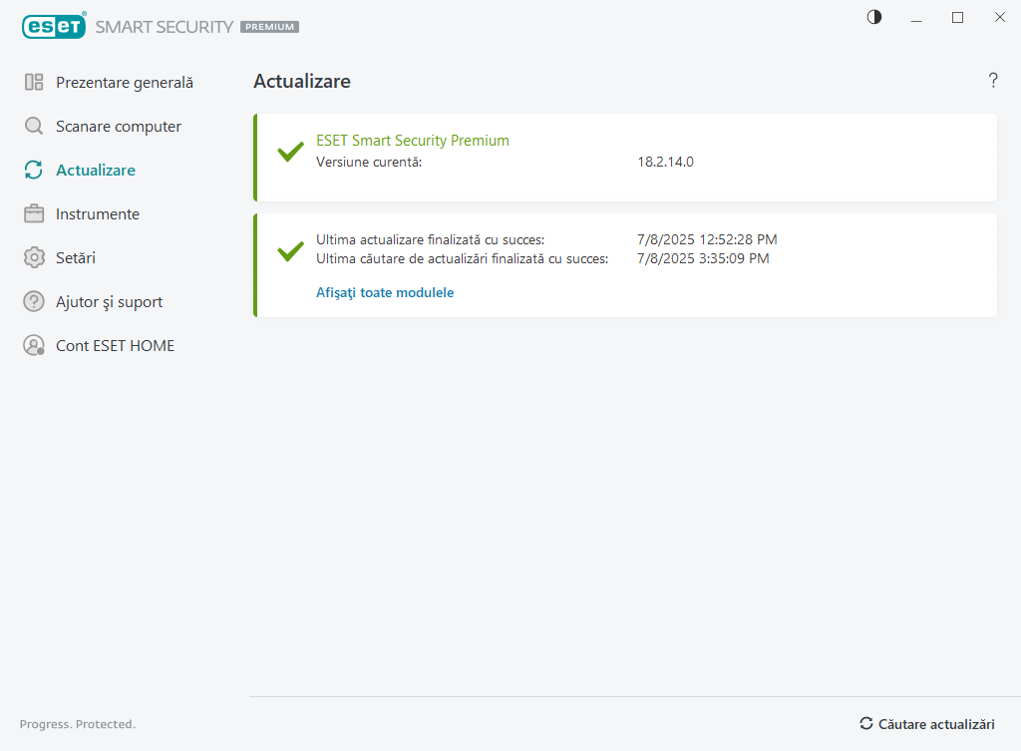
Task: Click the Actualizare refresh icon in sidebar
Action: [32, 170]
